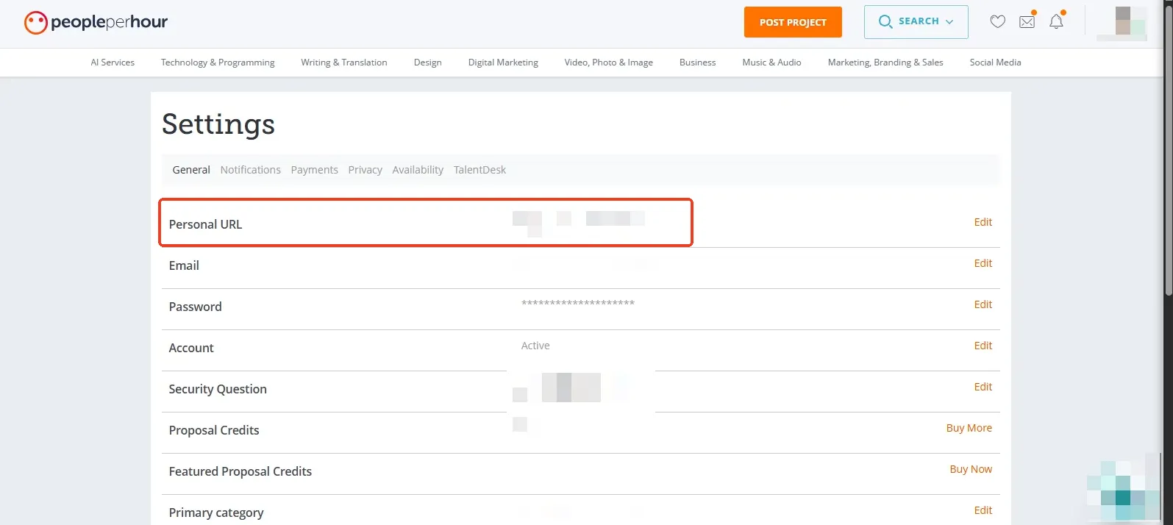The width and height of the screenshot is (1173, 525).
Task: Open the favorites heart icon
Action: [997, 22]
